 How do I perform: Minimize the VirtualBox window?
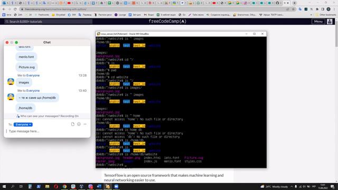pyautogui.click(x=247, y=34)
